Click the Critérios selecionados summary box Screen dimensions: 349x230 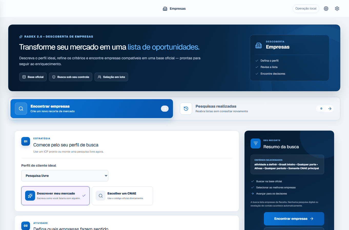click(287, 164)
